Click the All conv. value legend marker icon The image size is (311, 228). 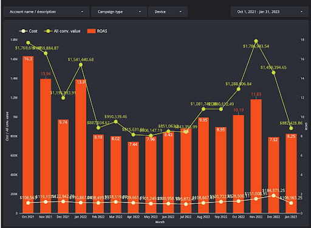[48, 31]
